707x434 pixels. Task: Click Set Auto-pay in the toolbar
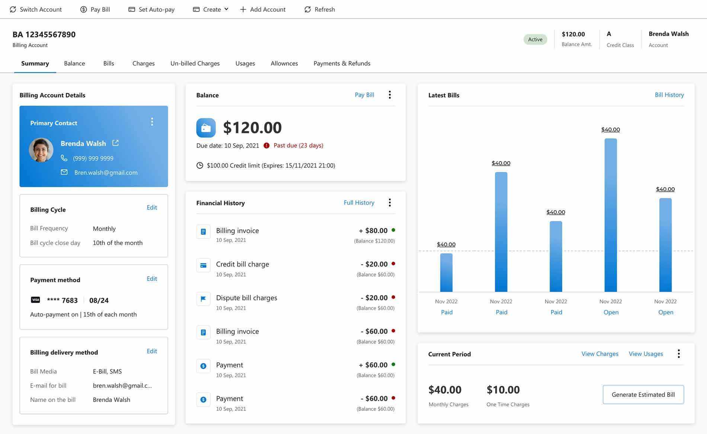[x=151, y=9]
